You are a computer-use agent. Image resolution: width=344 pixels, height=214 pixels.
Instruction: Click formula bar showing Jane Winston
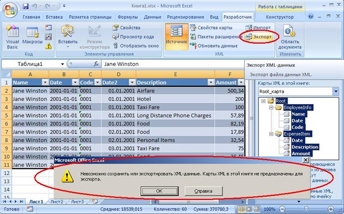click(172, 64)
